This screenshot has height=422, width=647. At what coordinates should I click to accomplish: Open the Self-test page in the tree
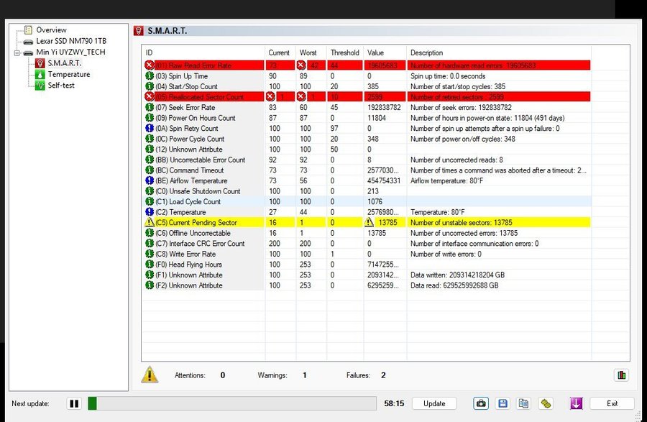coord(61,86)
